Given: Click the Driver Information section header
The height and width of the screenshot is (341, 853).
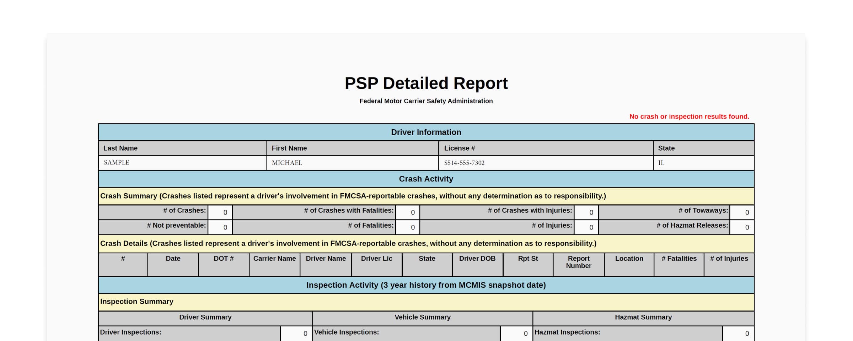Looking at the screenshot, I should (x=426, y=132).
